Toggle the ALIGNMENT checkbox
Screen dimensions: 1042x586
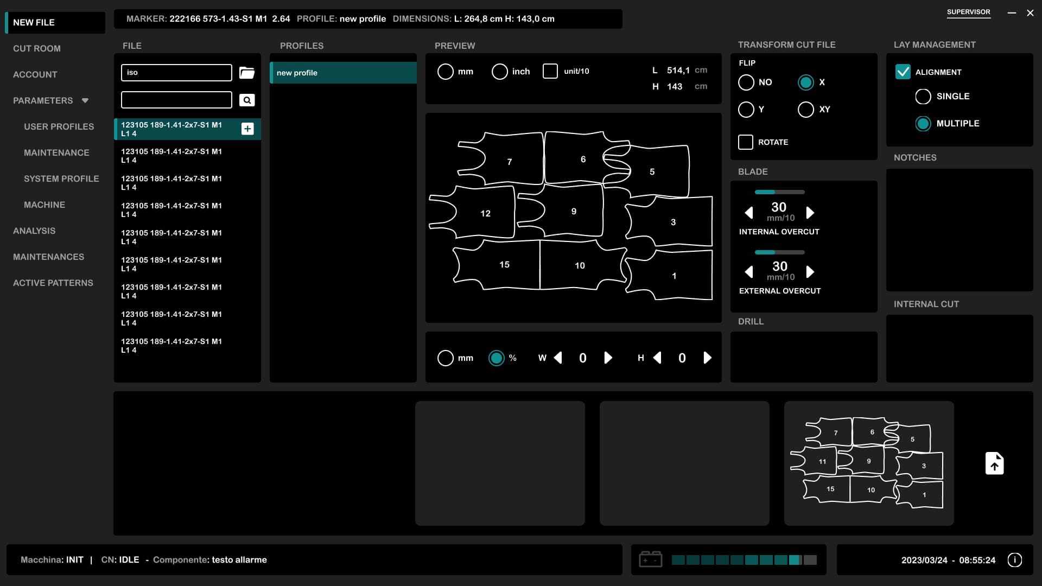tap(903, 72)
